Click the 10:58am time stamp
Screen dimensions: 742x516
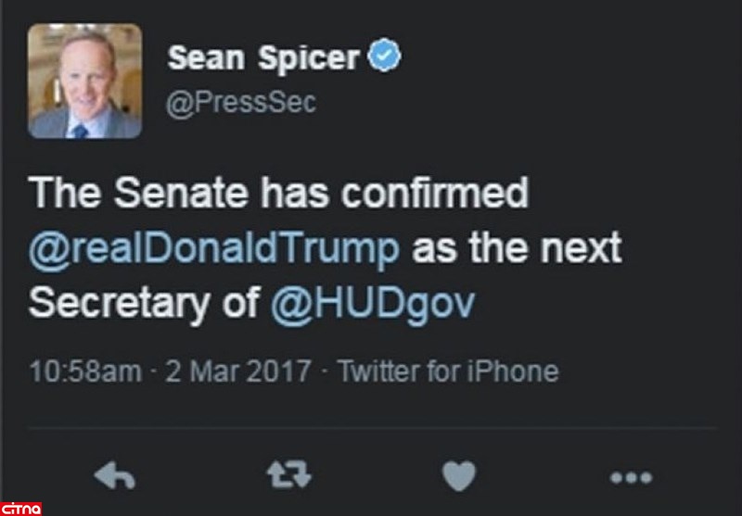click(x=85, y=373)
